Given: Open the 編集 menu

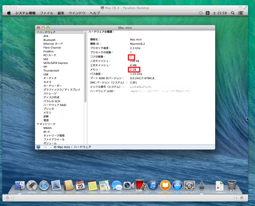Looking at the screenshot, I should point(61,13).
